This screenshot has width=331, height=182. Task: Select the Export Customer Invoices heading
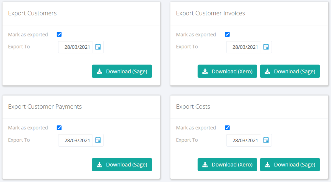point(210,13)
